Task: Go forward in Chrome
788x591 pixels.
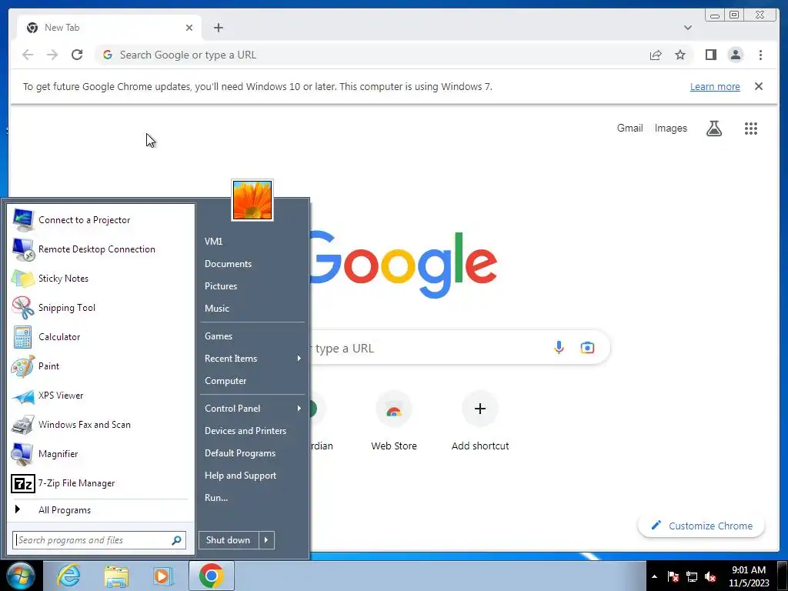Action: tap(52, 55)
